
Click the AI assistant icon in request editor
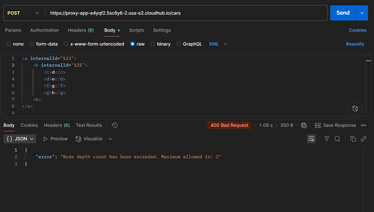(355, 109)
